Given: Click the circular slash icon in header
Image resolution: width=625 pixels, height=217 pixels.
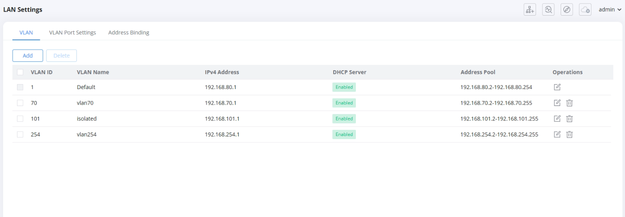Looking at the screenshot, I should point(566,10).
